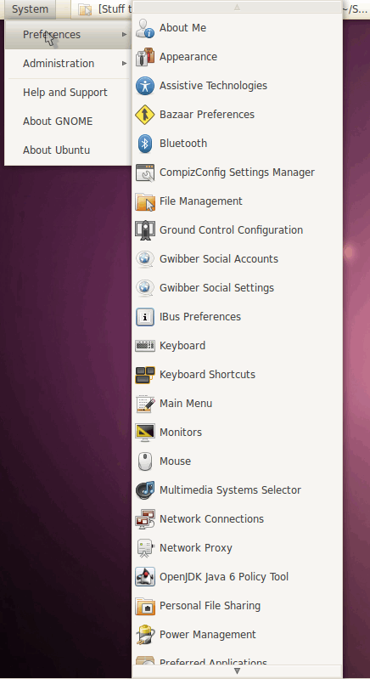This screenshot has width=370, height=679.
Task: Click the Bazaar Preferences yellow diamond icon
Action: pyautogui.click(x=145, y=115)
